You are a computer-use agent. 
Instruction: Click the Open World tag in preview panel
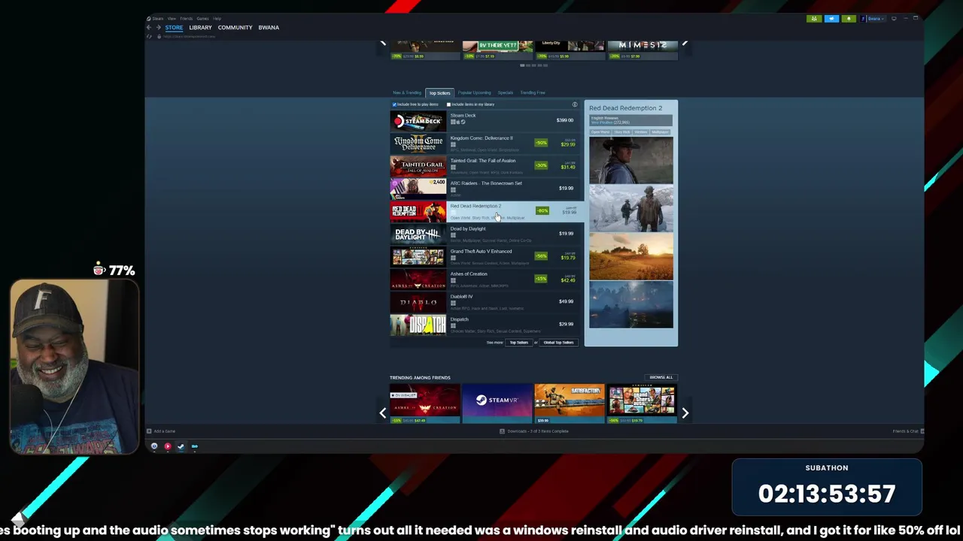coord(600,132)
